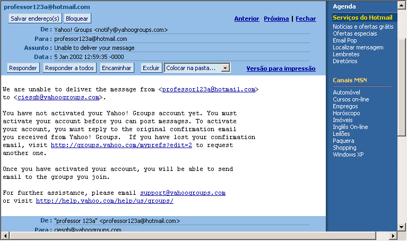Screen dimensions: 407x241
Task: Click quoted sender '"professor 123a"' line
Action: pos(117,221)
